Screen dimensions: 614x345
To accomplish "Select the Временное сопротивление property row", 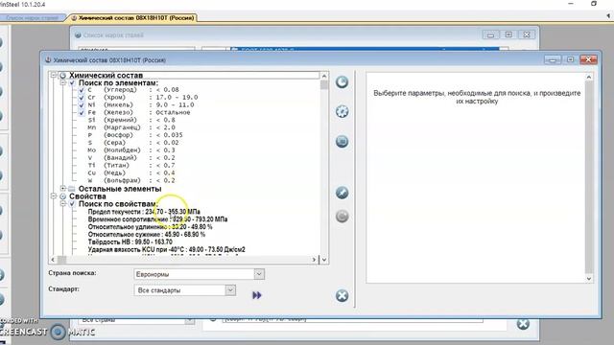I will (x=157, y=219).
